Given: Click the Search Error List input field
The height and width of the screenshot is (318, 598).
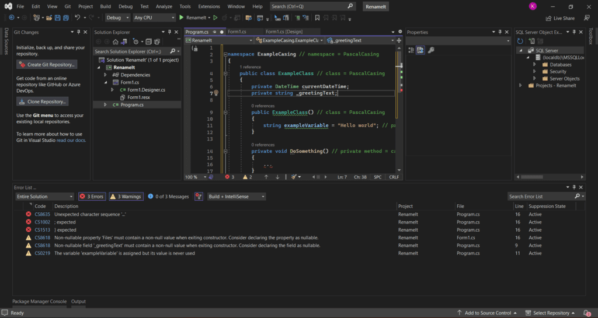Looking at the screenshot, I should click(x=541, y=197).
